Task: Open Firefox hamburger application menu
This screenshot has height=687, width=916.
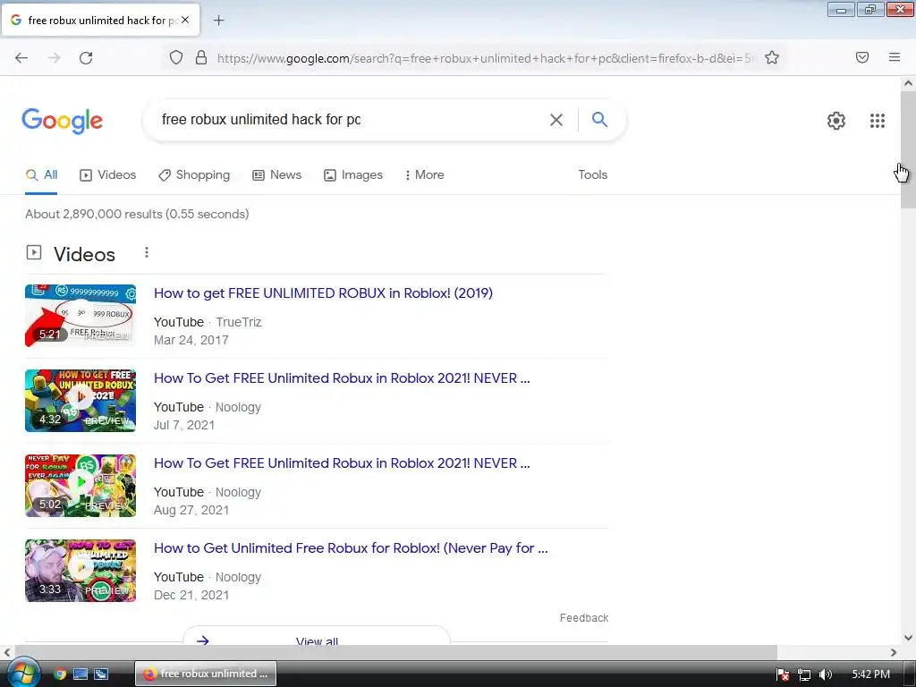Action: (894, 57)
